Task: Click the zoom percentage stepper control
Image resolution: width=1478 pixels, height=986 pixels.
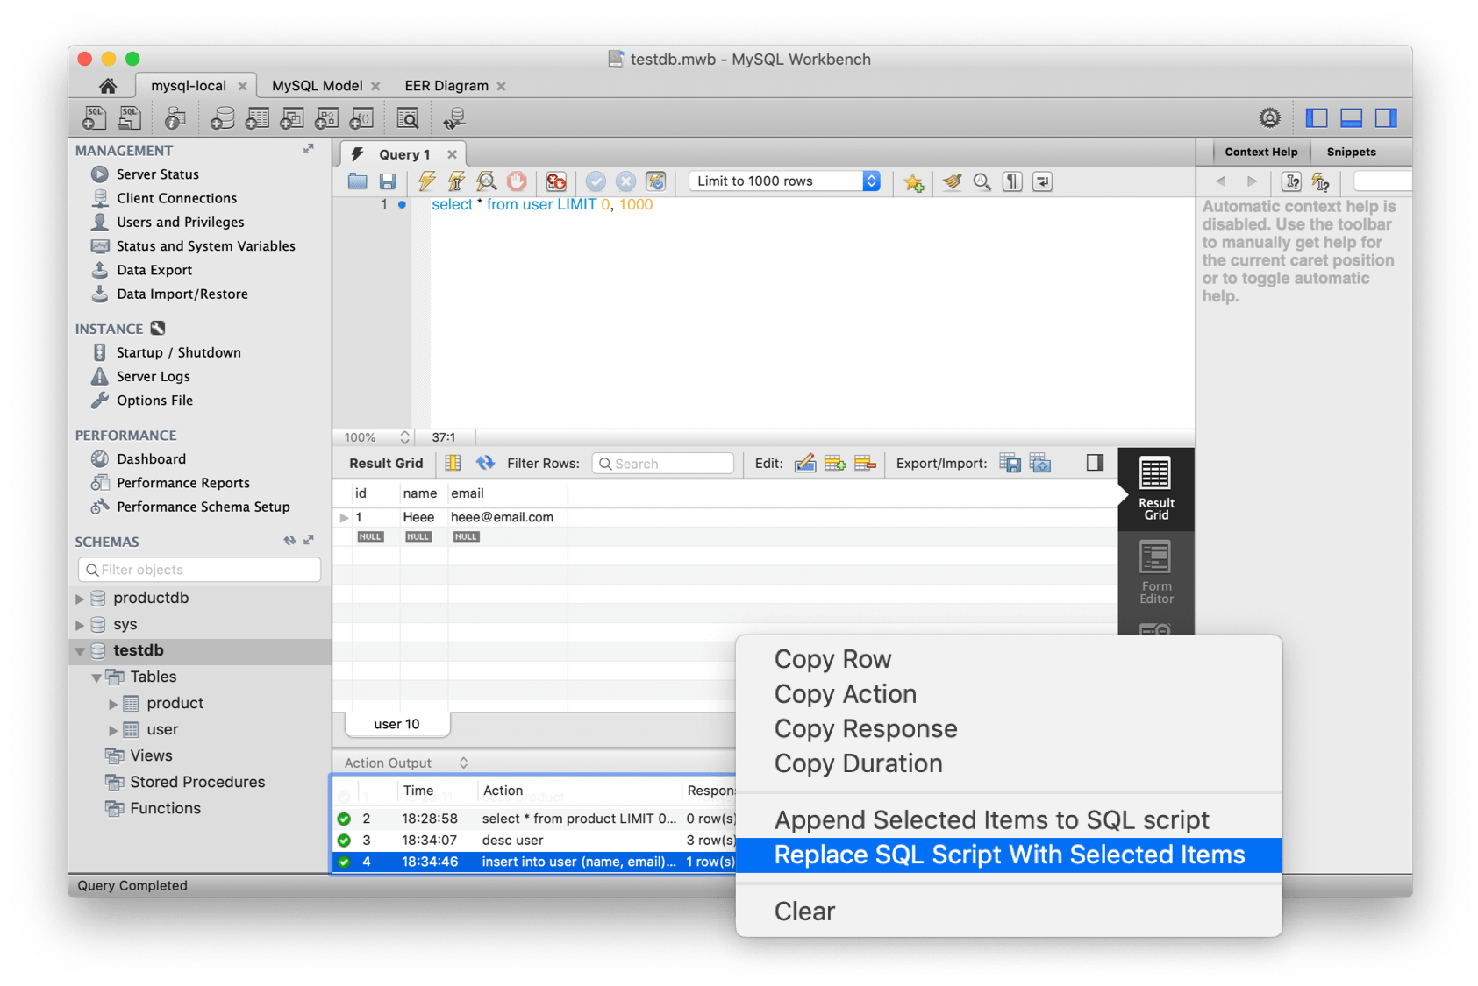Action: pos(403,436)
